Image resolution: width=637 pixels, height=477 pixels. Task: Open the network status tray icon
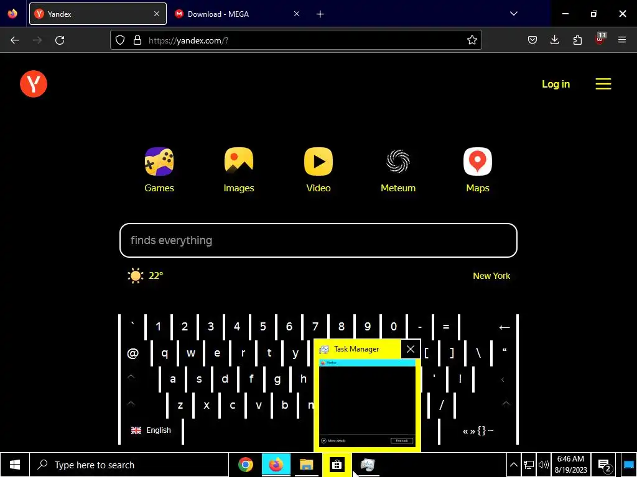pos(528,465)
